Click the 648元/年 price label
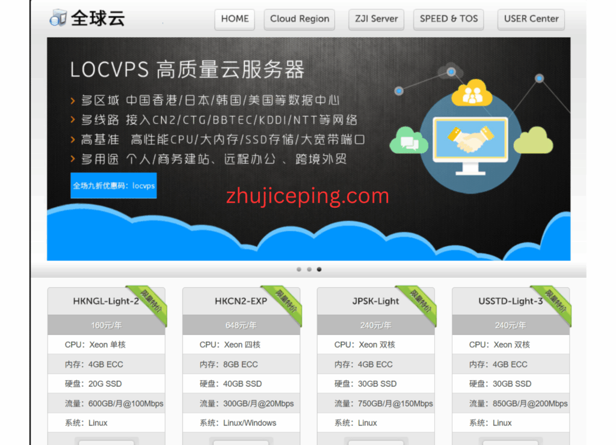Screen dimensions: 616x445 pyautogui.click(x=241, y=325)
